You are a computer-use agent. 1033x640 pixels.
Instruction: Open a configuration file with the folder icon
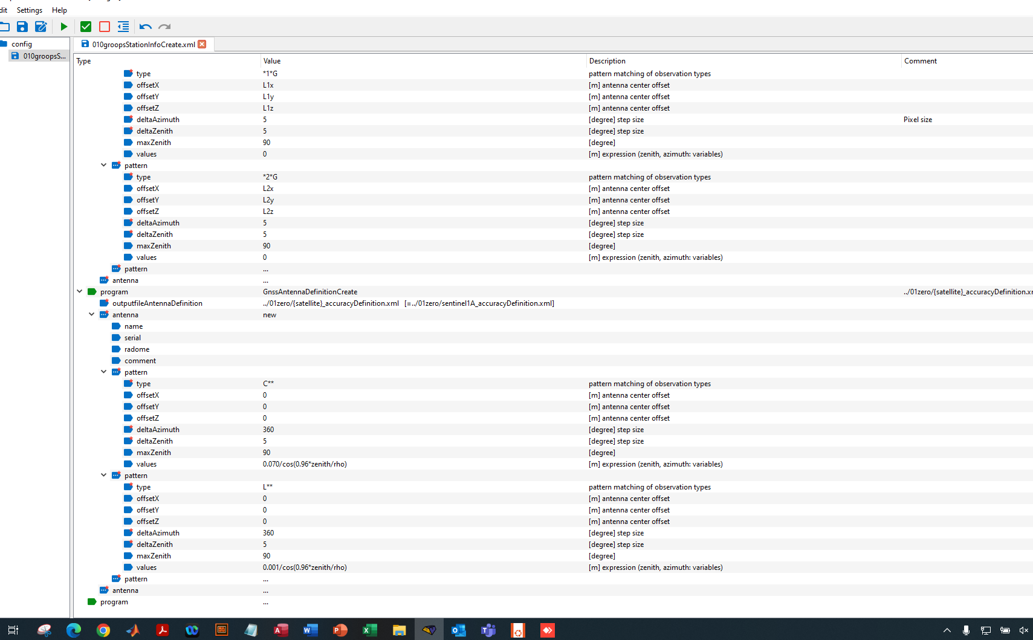tap(5, 27)
